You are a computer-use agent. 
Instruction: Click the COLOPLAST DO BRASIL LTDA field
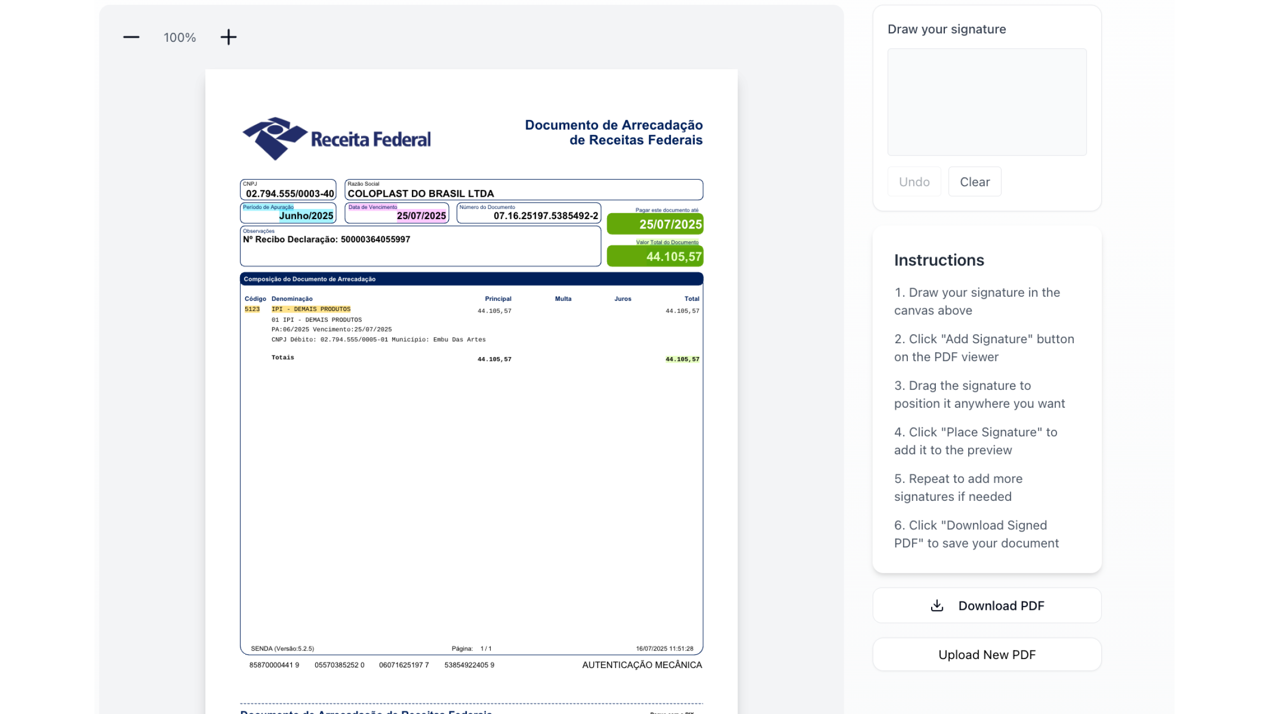(x=420, y=194)
